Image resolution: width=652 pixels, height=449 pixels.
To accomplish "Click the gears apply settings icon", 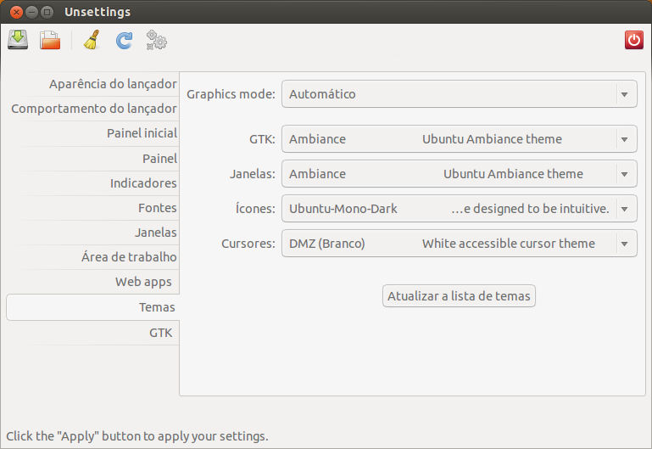I will click(x=156, y=40).
